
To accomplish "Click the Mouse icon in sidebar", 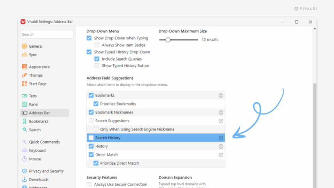I will [24, 159].
